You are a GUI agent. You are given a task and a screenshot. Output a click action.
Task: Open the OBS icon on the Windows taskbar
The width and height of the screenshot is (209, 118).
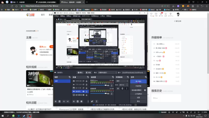(x=29, y=116)
